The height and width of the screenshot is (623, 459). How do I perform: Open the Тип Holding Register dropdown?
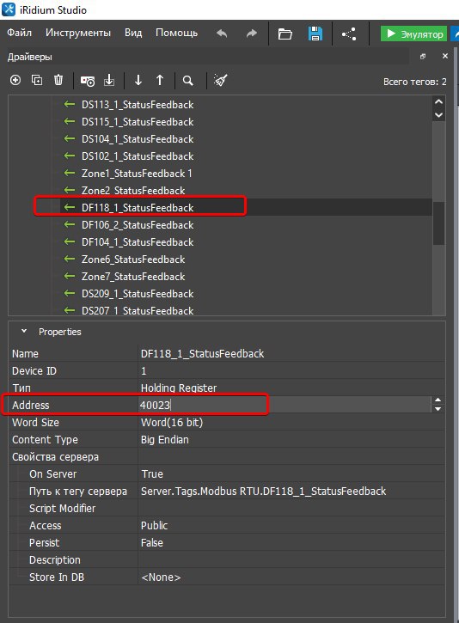pos(291,388)
